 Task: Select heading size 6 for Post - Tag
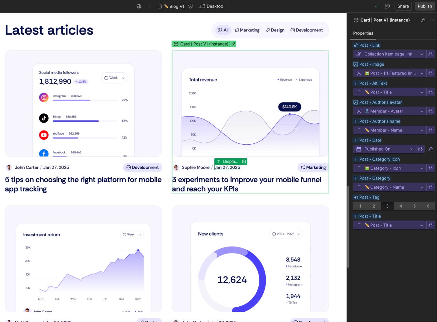428,206
